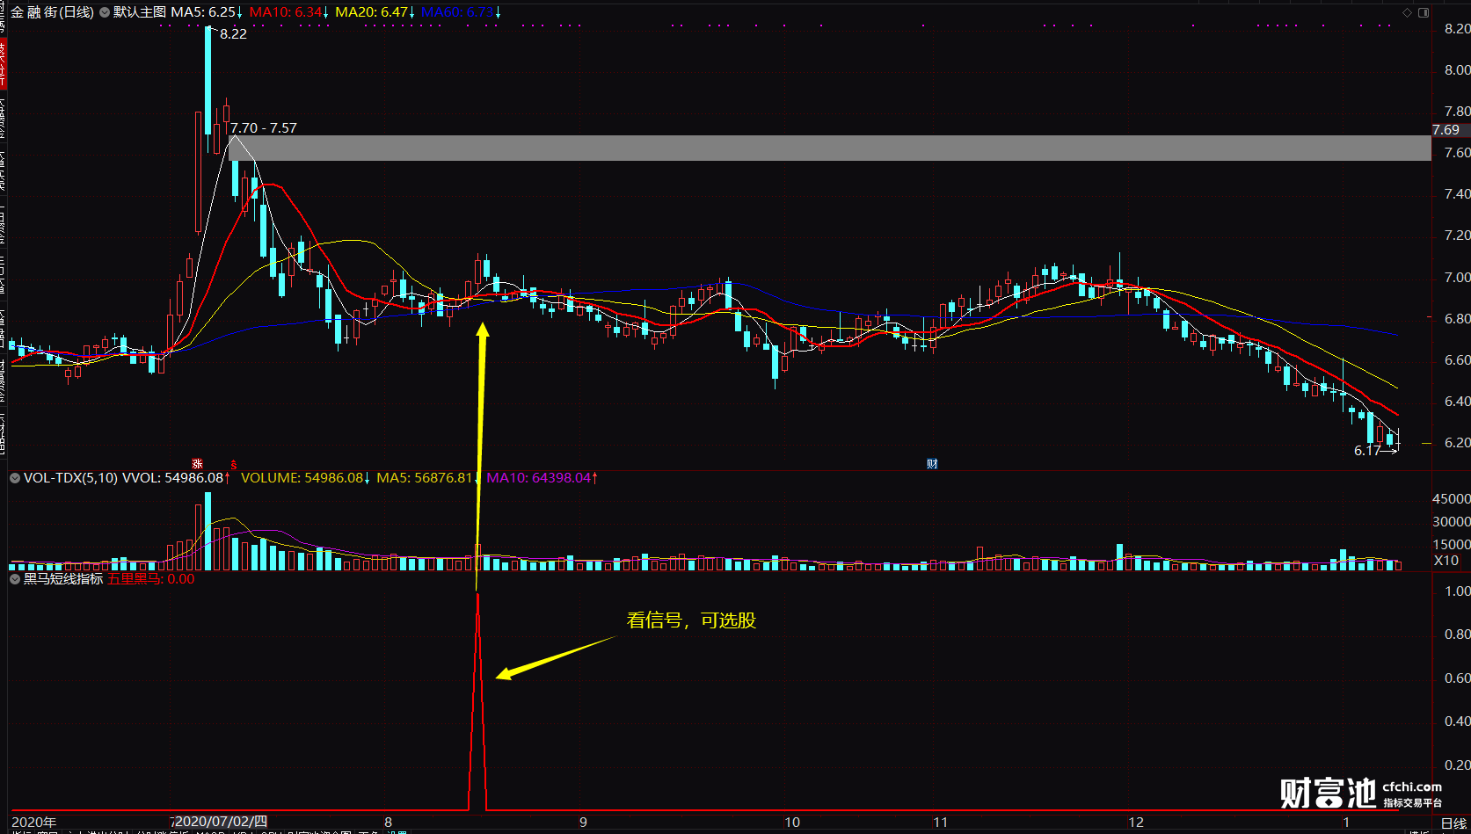Click the 黑马短线指标 indicator name

point(63,579)
